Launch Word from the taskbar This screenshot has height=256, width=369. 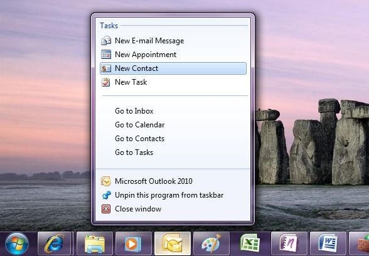328,243
